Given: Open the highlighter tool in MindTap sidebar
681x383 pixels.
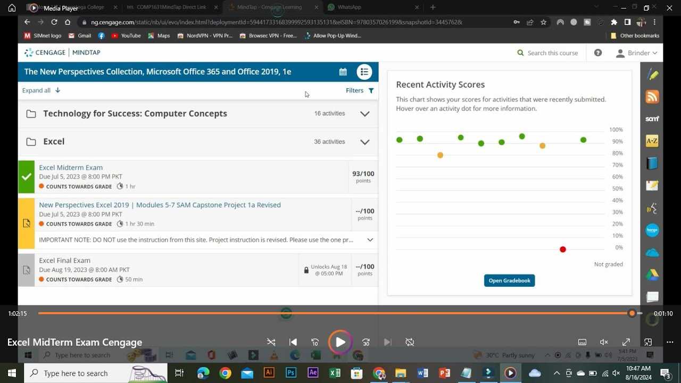Looking at the screenshot, I should (652, 74).
